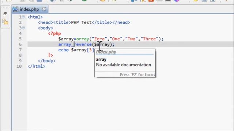Close the index.php editor tab

pos(44,9)
